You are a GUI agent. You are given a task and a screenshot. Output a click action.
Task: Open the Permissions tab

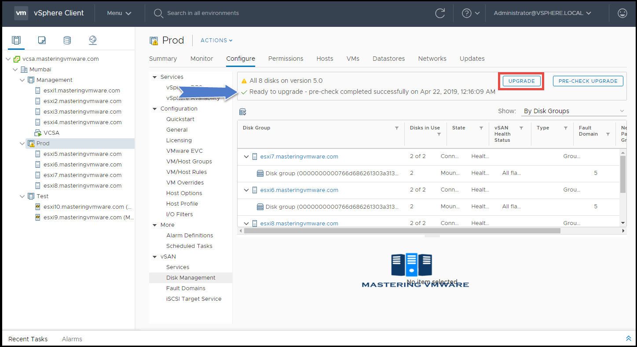click(x=286, y=59)
